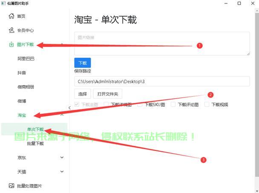Click the 选择 path button

point(83,94)
